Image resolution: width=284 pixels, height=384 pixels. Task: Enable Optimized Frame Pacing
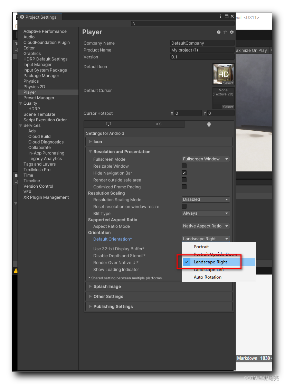tap(184, 186)
